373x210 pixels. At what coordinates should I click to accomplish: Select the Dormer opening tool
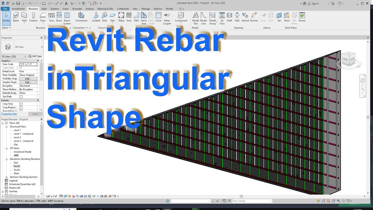pyautogui.click(x=254, y=17)
